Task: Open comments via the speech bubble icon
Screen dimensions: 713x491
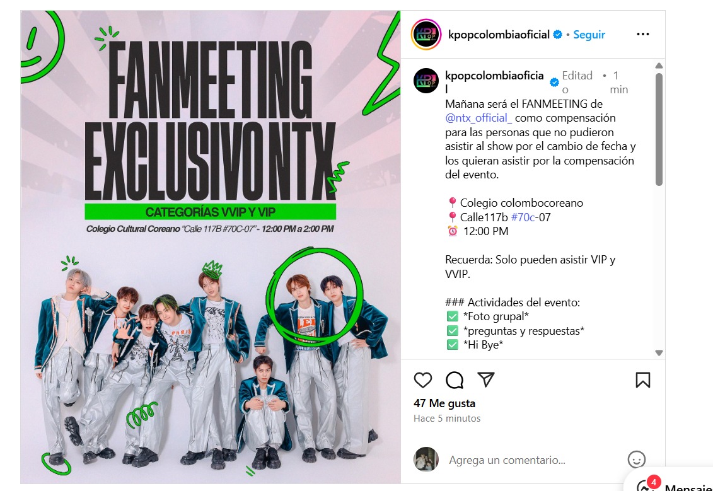Action: click(455, 380)
